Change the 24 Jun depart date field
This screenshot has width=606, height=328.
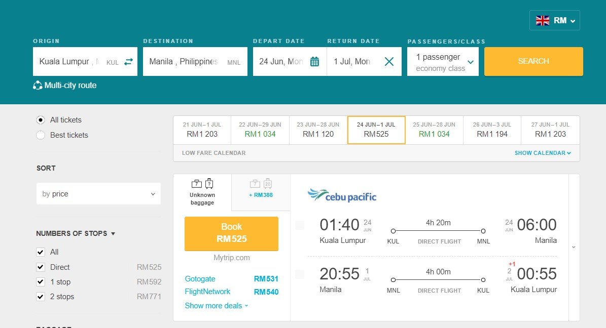(x=290, y=61)
